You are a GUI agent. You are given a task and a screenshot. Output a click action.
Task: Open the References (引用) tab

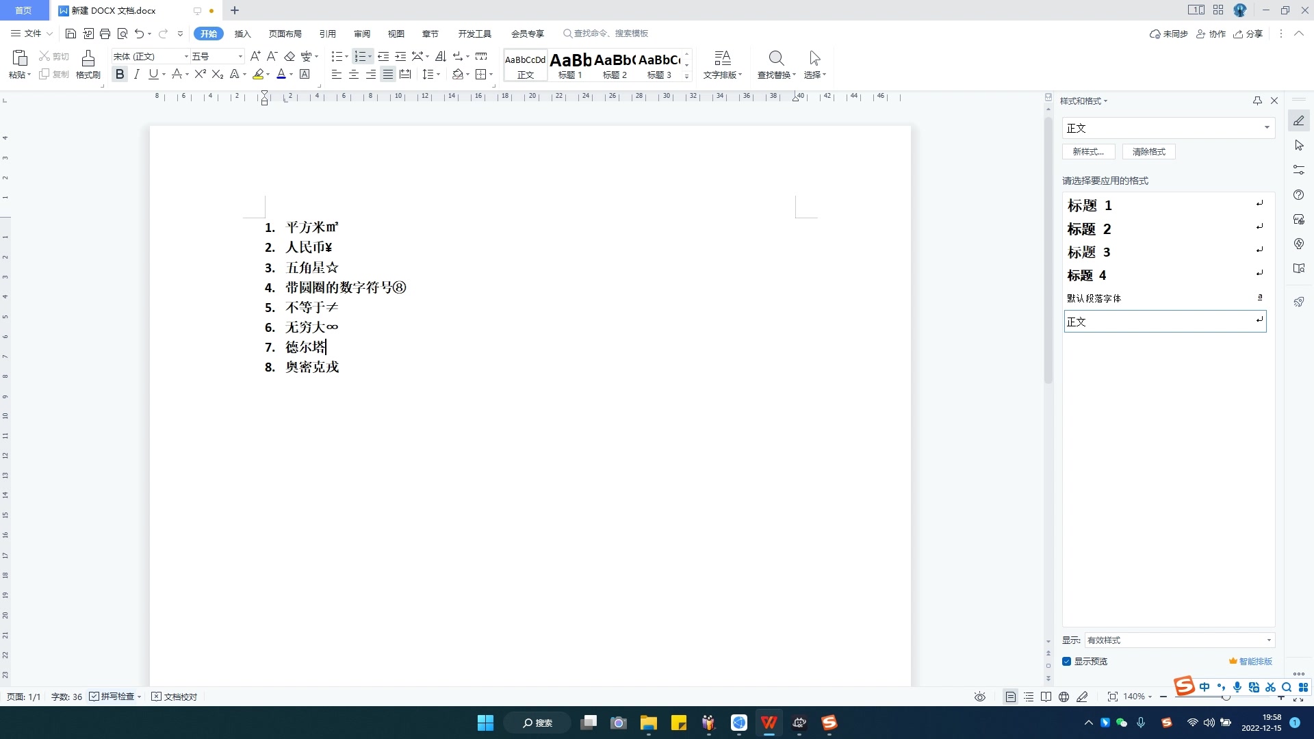pos(327,34)
